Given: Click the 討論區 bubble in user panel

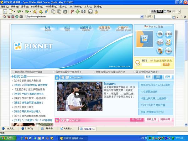Looking at the screenshot, I should 169,51.
